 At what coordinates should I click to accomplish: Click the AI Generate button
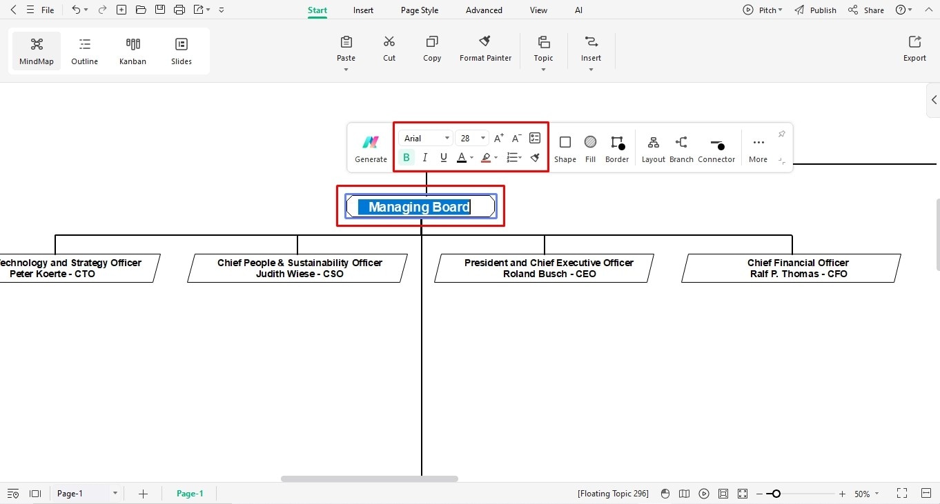click(371, 148)
